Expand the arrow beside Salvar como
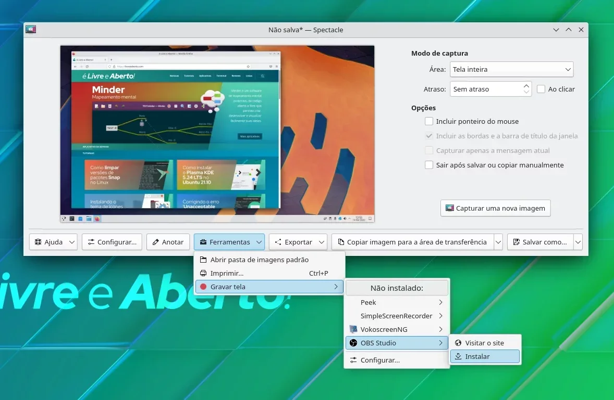614x400 pixels. (x=578, y=242)
